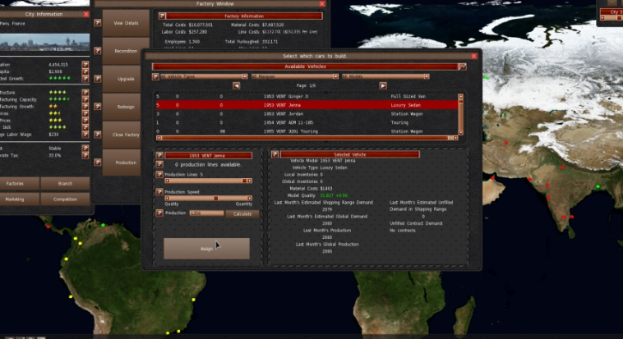Open help for Selected Vehicle panel

(x=275, y=154)
